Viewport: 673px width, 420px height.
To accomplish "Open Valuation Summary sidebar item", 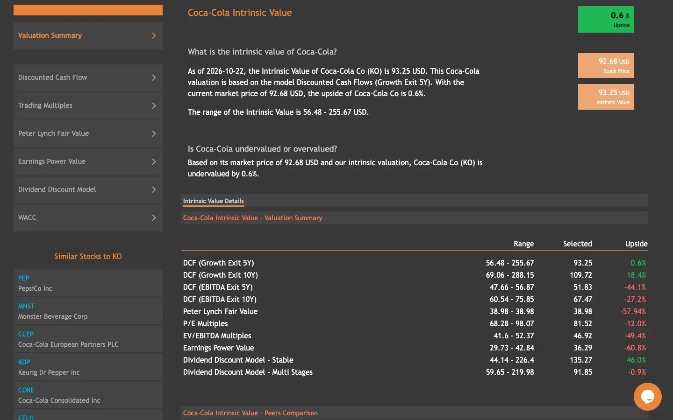I will [88, 36].
